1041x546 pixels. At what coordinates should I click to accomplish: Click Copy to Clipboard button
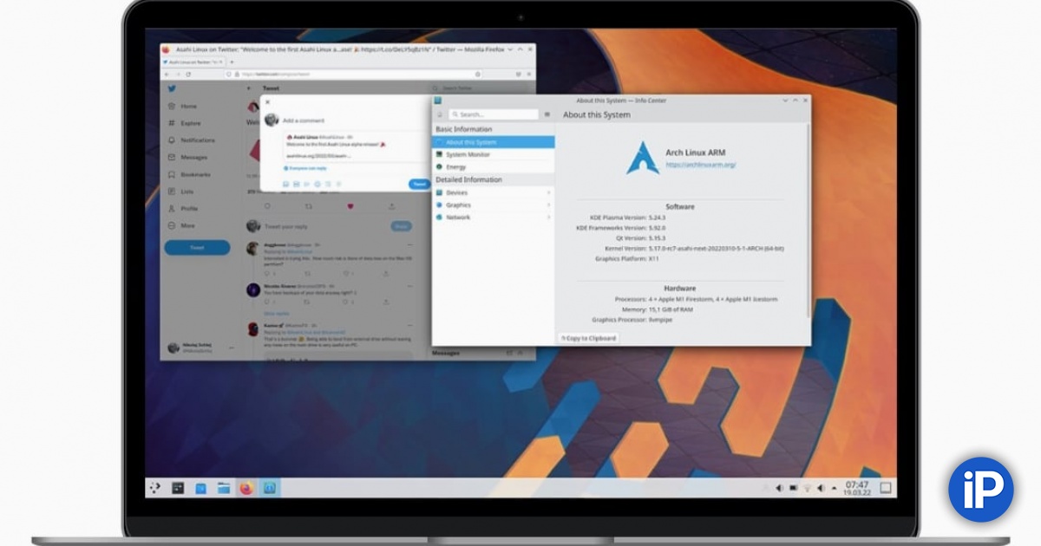pos(589,338)
